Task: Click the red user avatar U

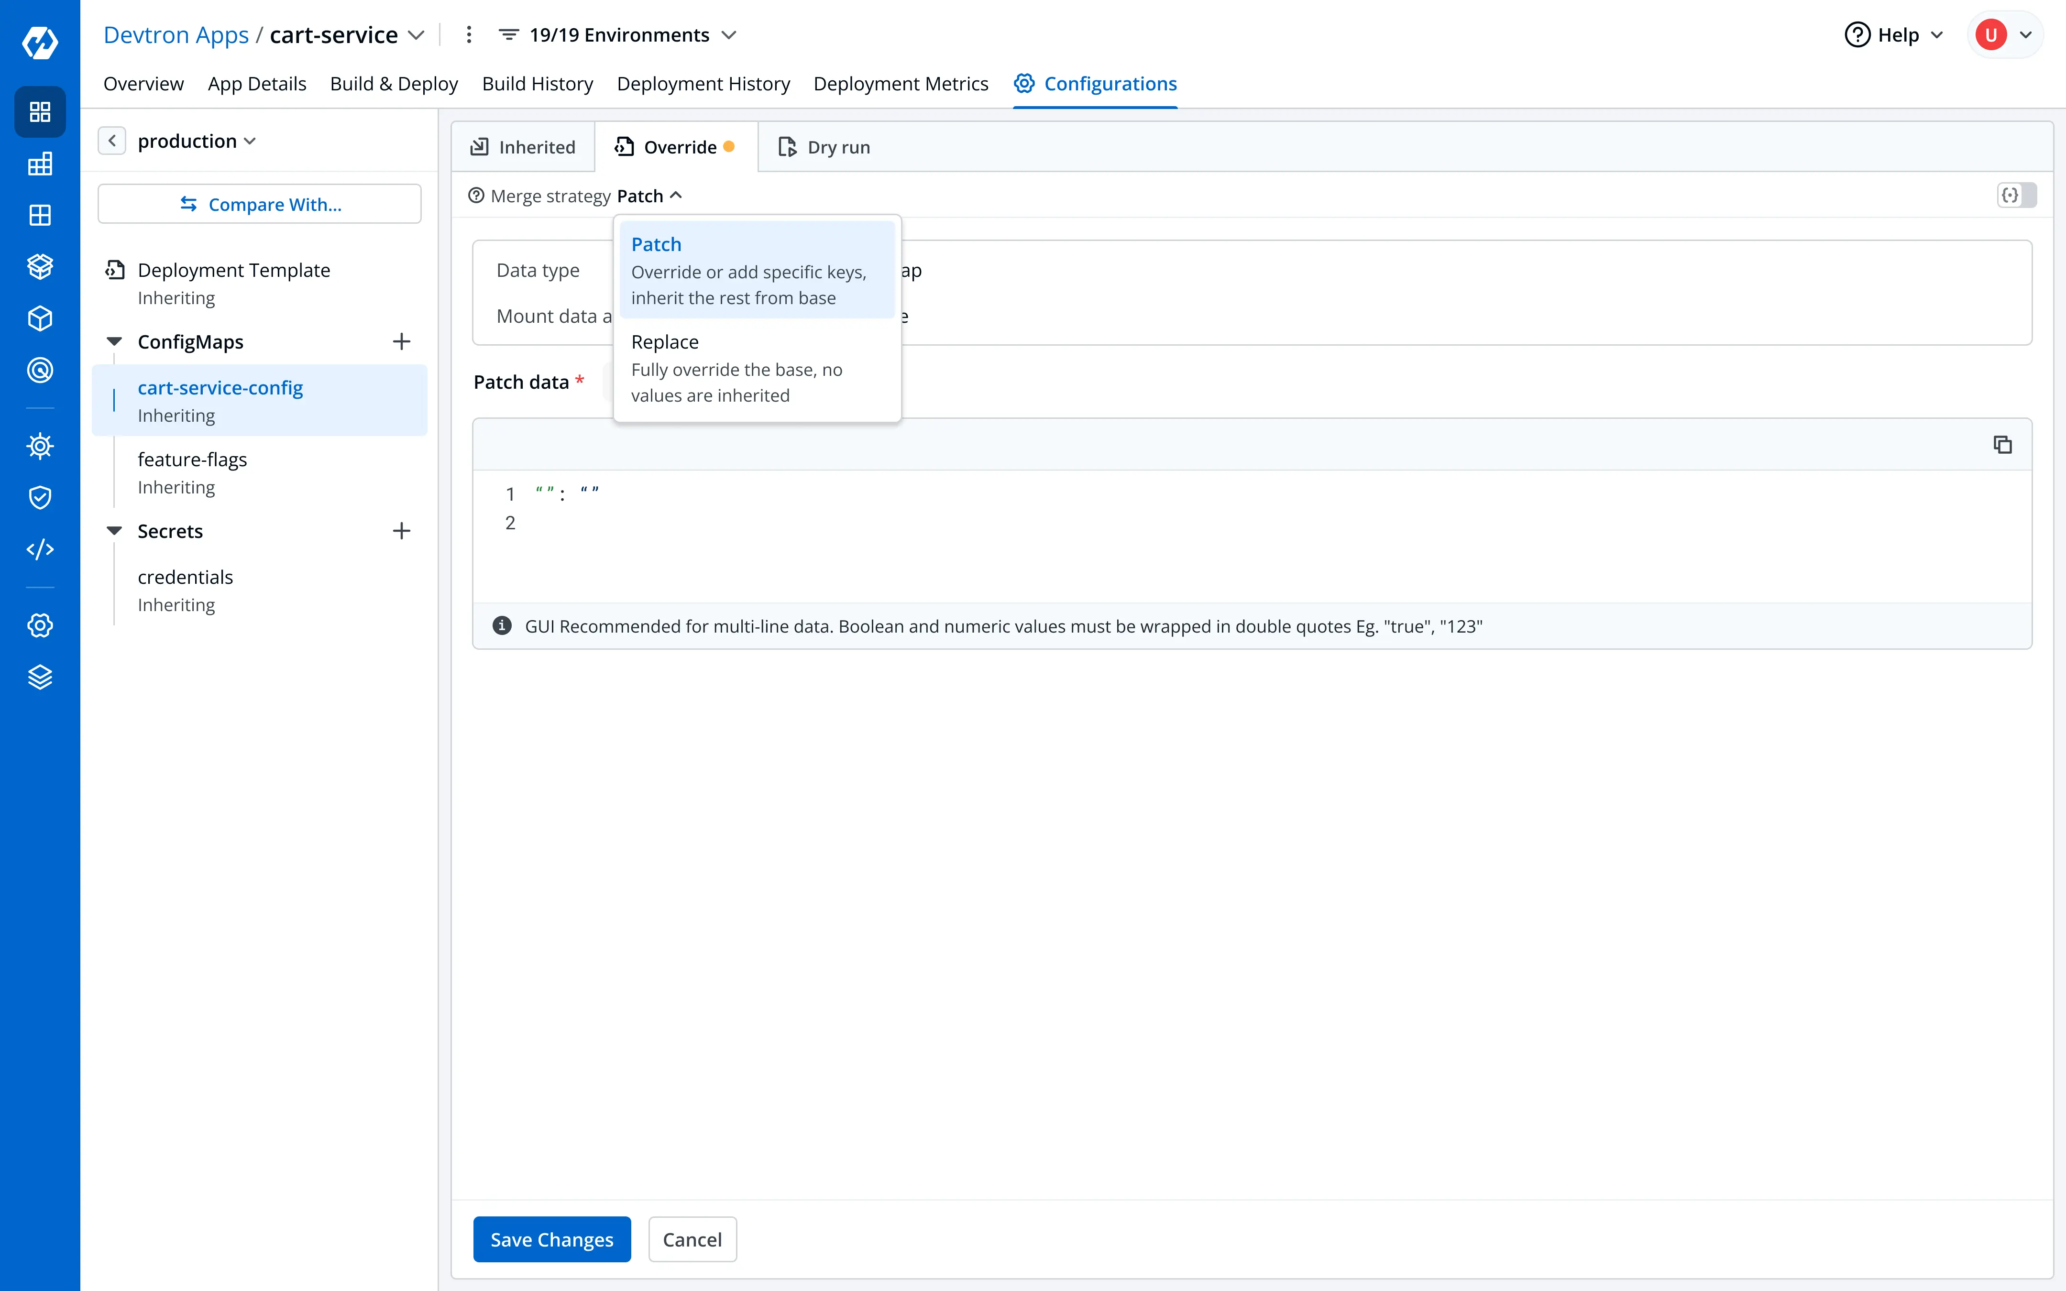Action: (1991, 35)
